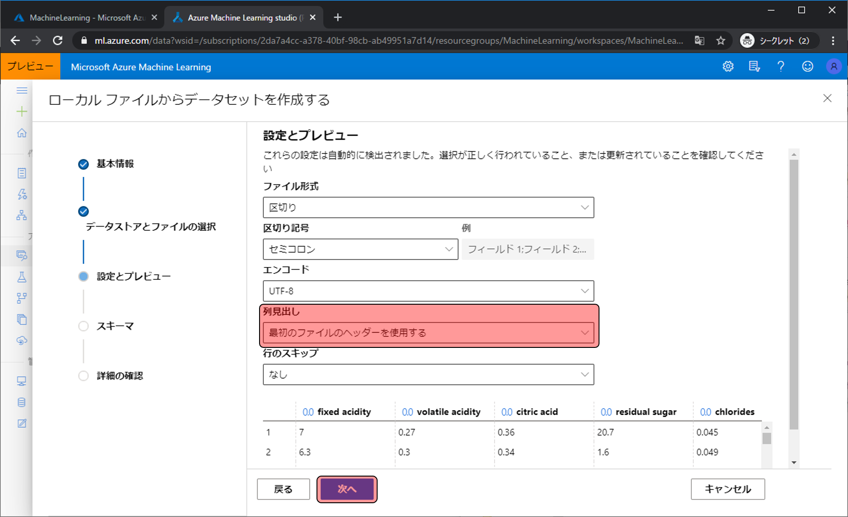Select the 詳細の確認 wizard step

(119, 376)
